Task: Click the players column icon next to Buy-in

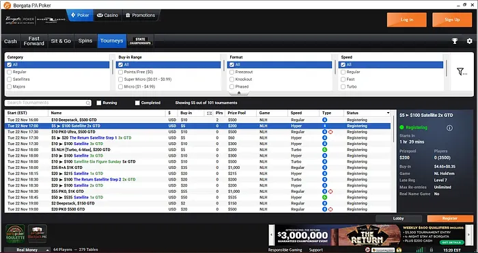Action: pos(209,113)
